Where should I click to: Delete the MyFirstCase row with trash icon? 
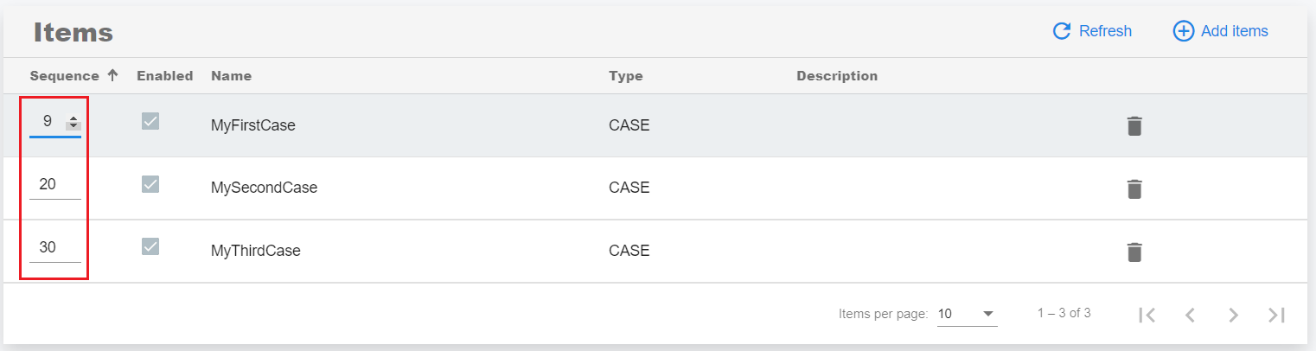[x=1134, y=126]
